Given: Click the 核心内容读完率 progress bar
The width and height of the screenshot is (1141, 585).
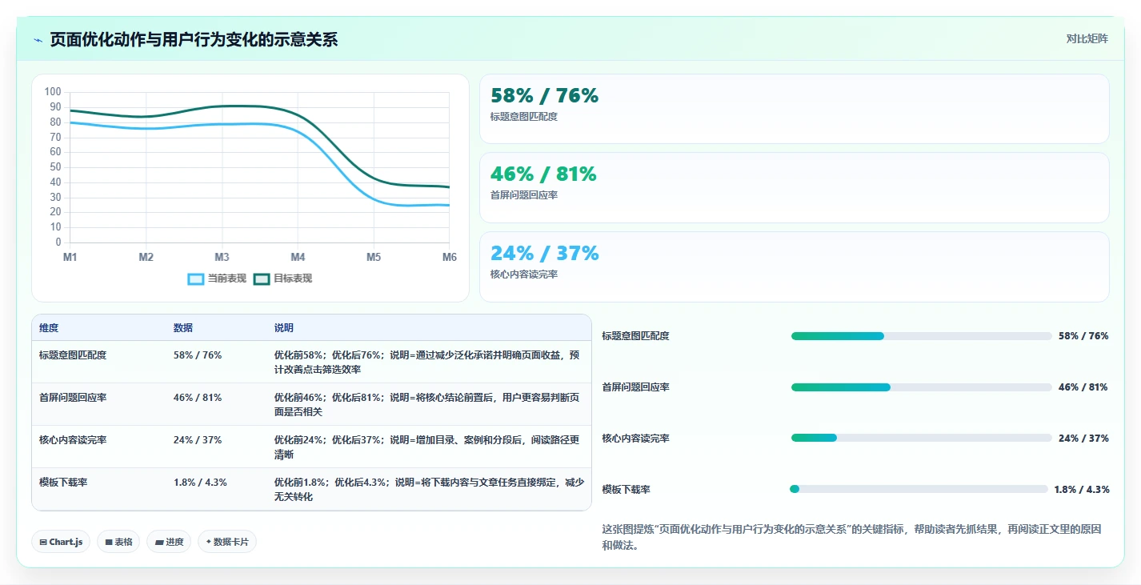Looking at the screenshot, I should (921, 438).
